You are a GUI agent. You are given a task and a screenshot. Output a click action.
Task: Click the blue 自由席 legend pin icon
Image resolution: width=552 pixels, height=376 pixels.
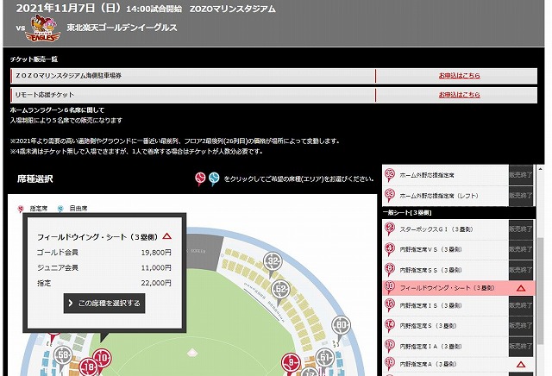click(60, 209)
